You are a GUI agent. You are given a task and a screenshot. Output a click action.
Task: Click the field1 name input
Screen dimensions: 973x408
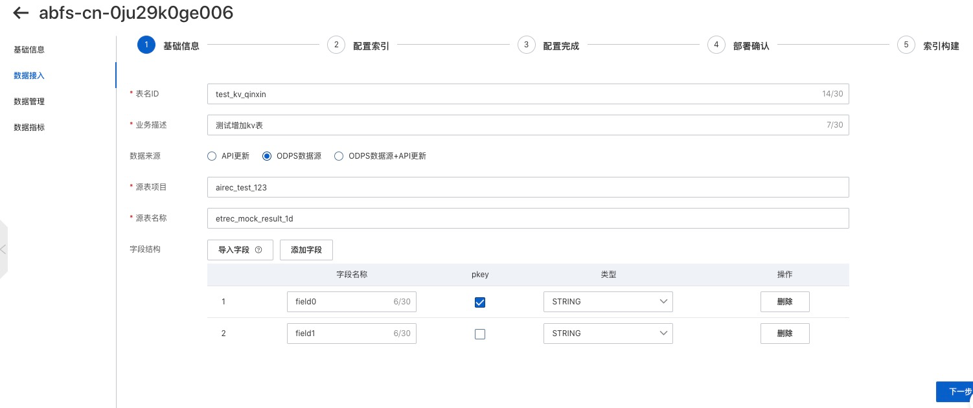coord(352,334)
